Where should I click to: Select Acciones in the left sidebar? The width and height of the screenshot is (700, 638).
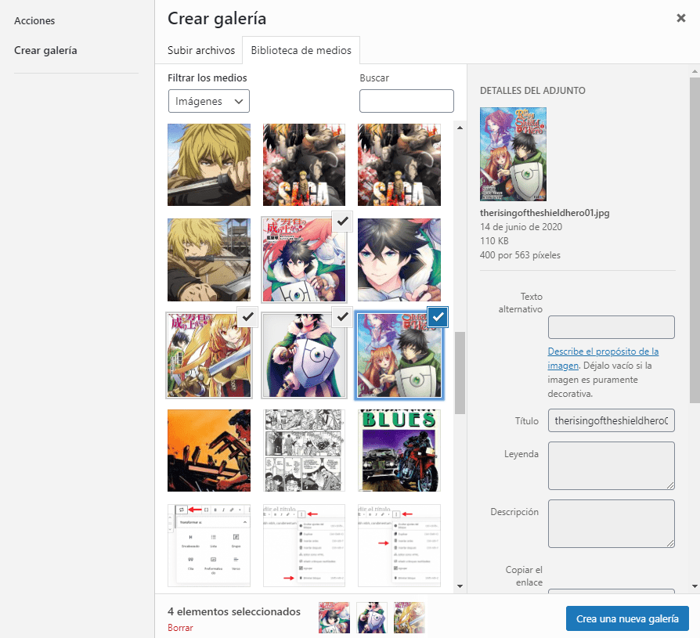click(34, 20)
